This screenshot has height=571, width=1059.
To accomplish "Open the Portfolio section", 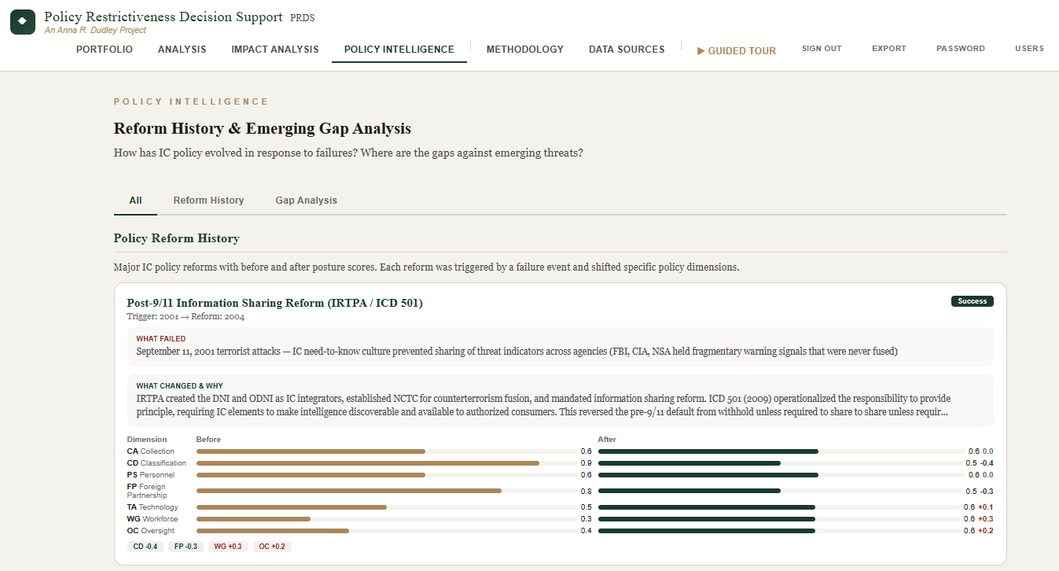I will pyautogui.click(x=105, y=49).
